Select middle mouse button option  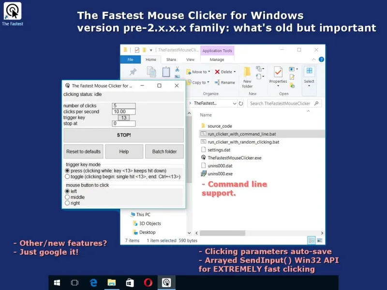[x=67, y=197]
